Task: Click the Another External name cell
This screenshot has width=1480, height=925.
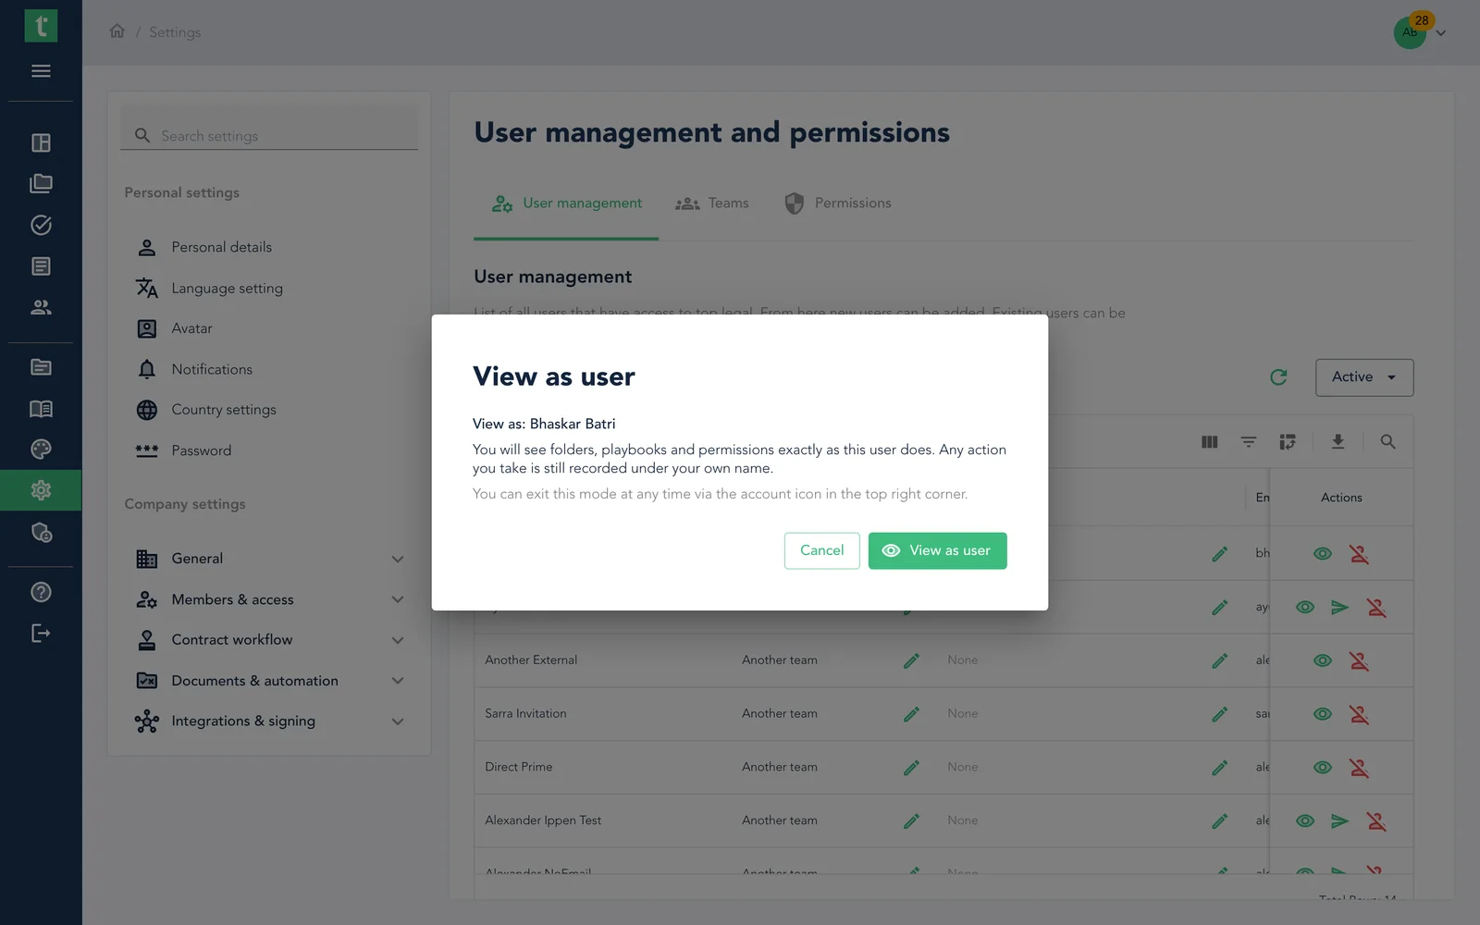Action: coord(531,660)
